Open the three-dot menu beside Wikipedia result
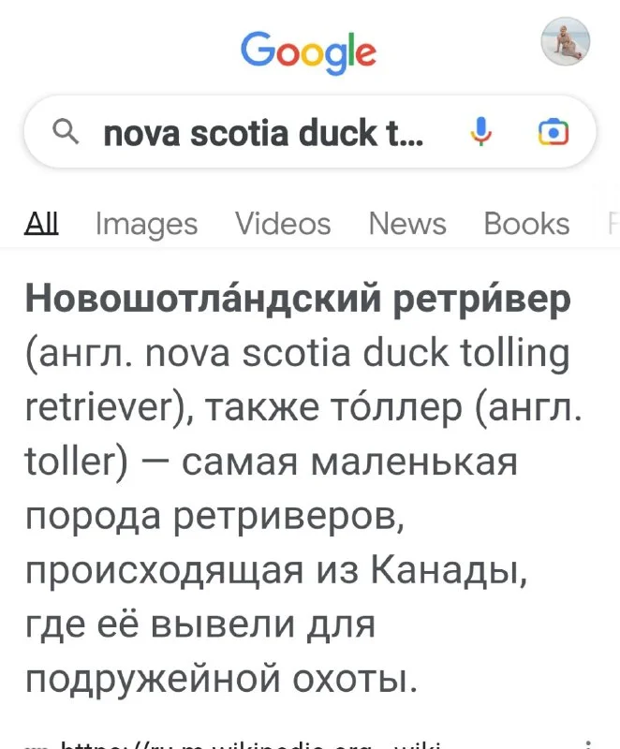 (x=586, y=742)
